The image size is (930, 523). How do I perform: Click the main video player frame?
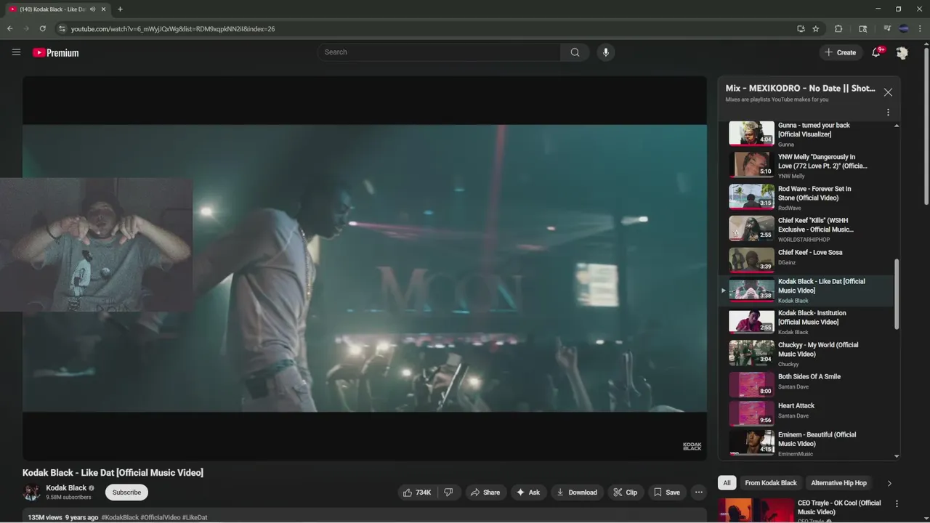tap(364, 268)
